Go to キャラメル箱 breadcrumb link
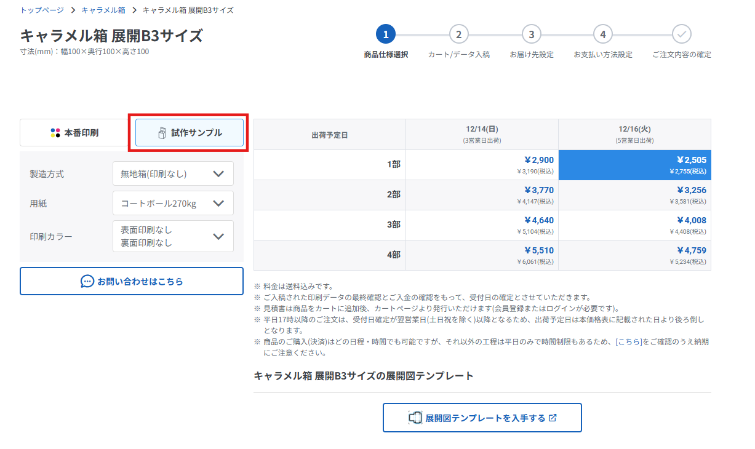 coord(103,10)
